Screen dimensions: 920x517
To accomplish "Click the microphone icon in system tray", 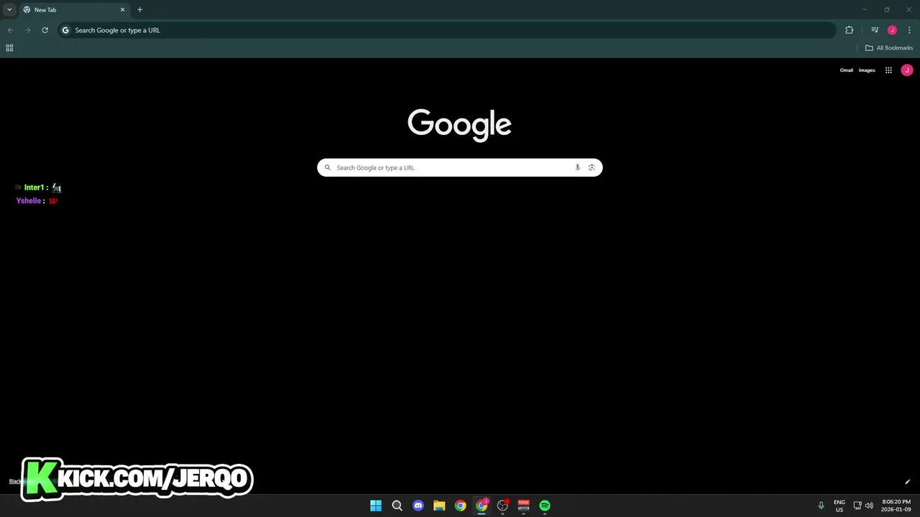I will [821, 506].
